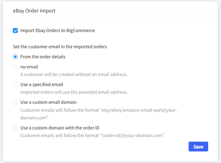Screen dimensions: 221x163
Task: Click the wrapped "domain.com" second description line
Action: click(x=33, y=117)
